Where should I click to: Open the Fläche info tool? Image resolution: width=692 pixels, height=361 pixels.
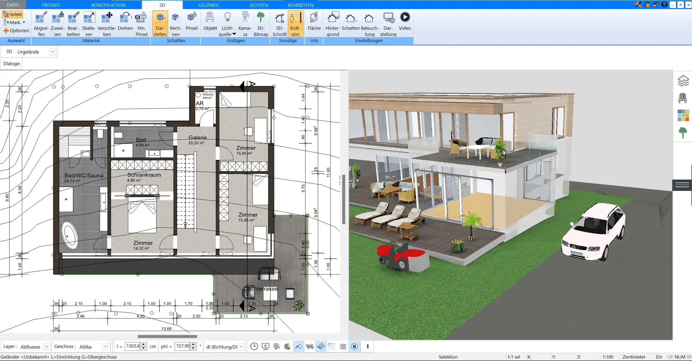[x=314, y=21]
